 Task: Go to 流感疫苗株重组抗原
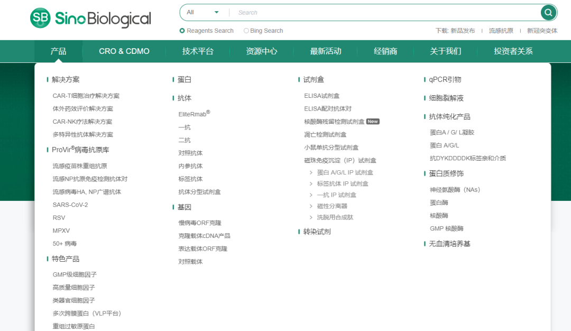click(80, 166)
